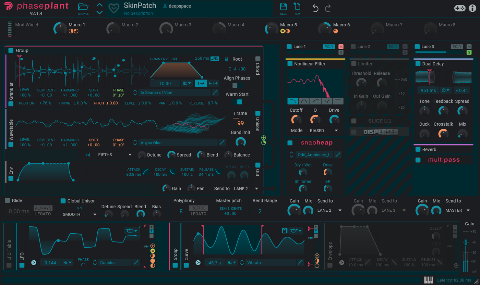The width and height of the screenshot is (480, 285).
Task: Edit the Vibrato curve shape
Action: (x=300, y=262)
